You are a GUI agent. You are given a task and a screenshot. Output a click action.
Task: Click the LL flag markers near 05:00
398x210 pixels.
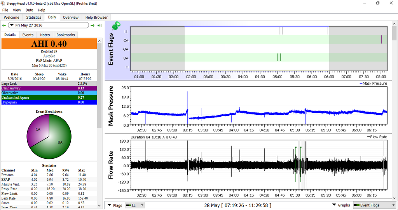(281, 31)
